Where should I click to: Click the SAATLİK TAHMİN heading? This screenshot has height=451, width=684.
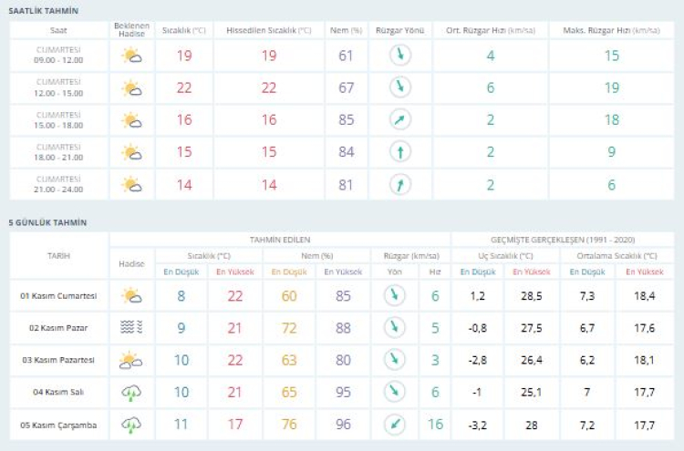pyautogui.click(x=43, y=10)
